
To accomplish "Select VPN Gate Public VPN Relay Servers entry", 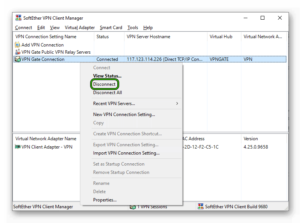I will pyautogui.click(x=56, y=52).
